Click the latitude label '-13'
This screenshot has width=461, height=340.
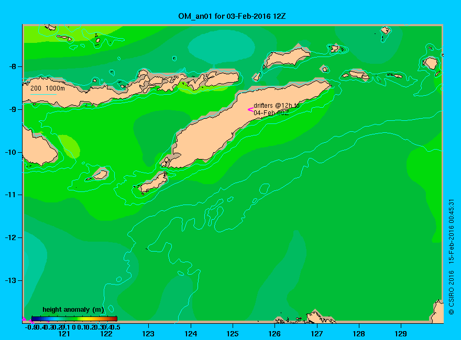coord(10,280)
